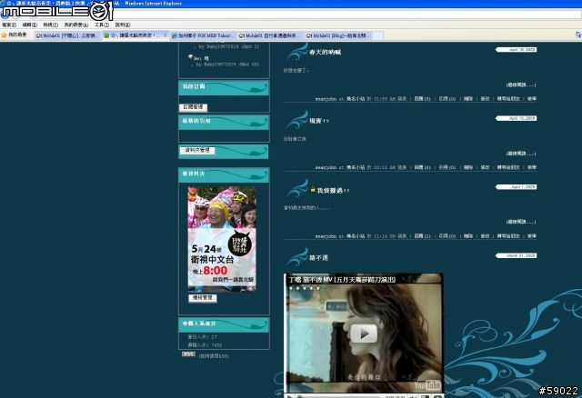The image size is (582, 398).
Task: Switch to the first Mobile01 tab
Action: [68, 35]
